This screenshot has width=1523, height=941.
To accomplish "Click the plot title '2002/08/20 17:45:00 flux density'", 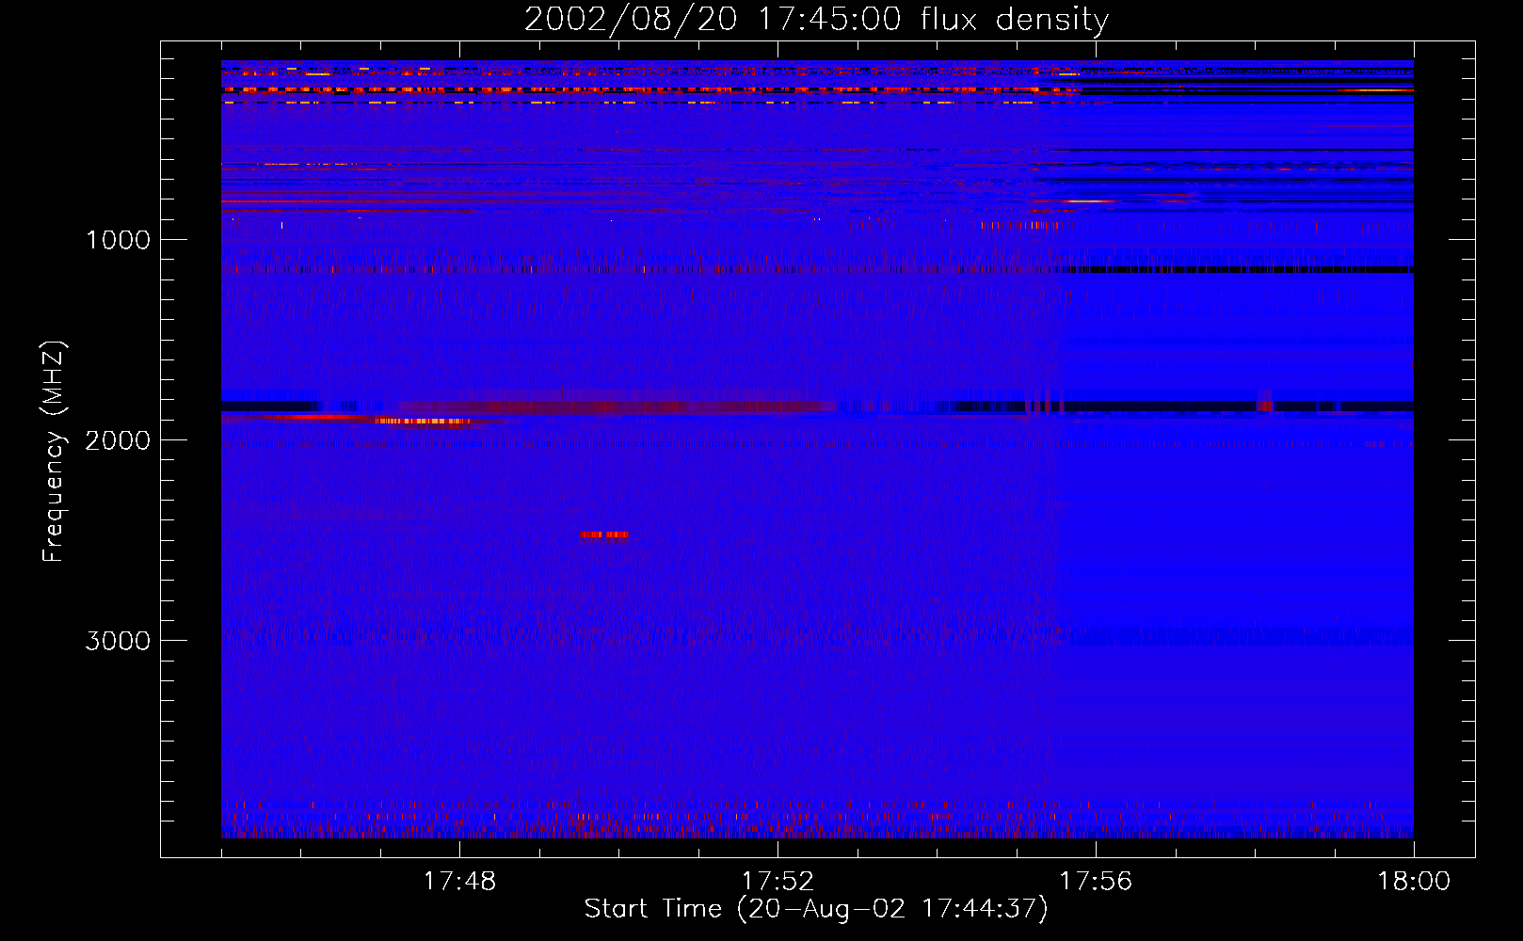I will [816, 19].
